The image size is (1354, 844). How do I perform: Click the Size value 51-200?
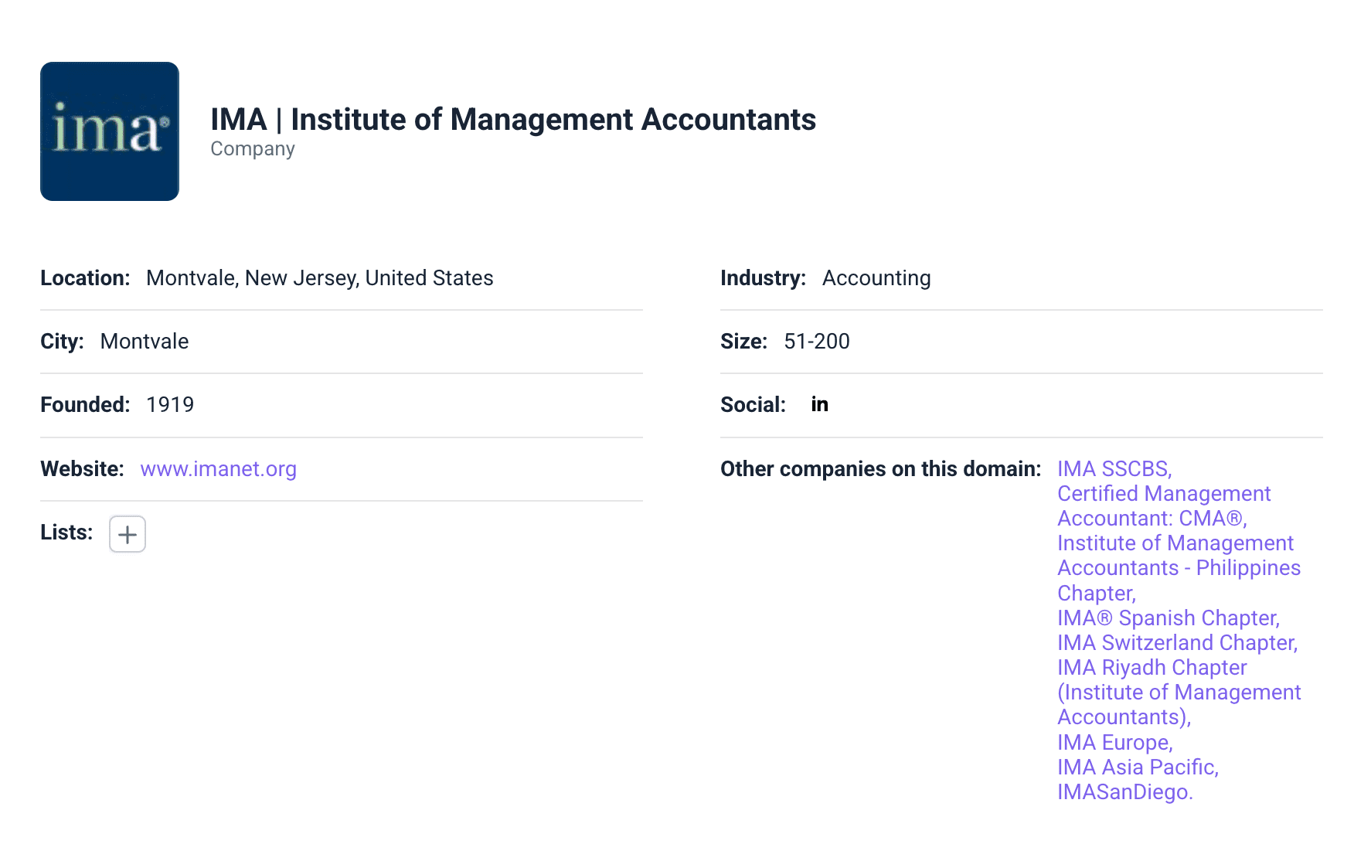click(817, 342)
